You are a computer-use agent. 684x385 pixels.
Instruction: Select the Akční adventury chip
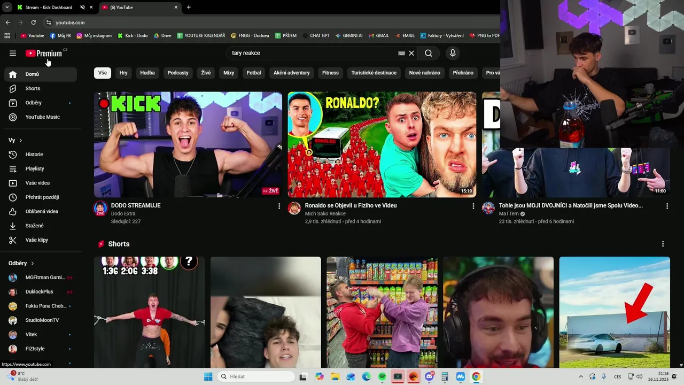tap(292, 73)
